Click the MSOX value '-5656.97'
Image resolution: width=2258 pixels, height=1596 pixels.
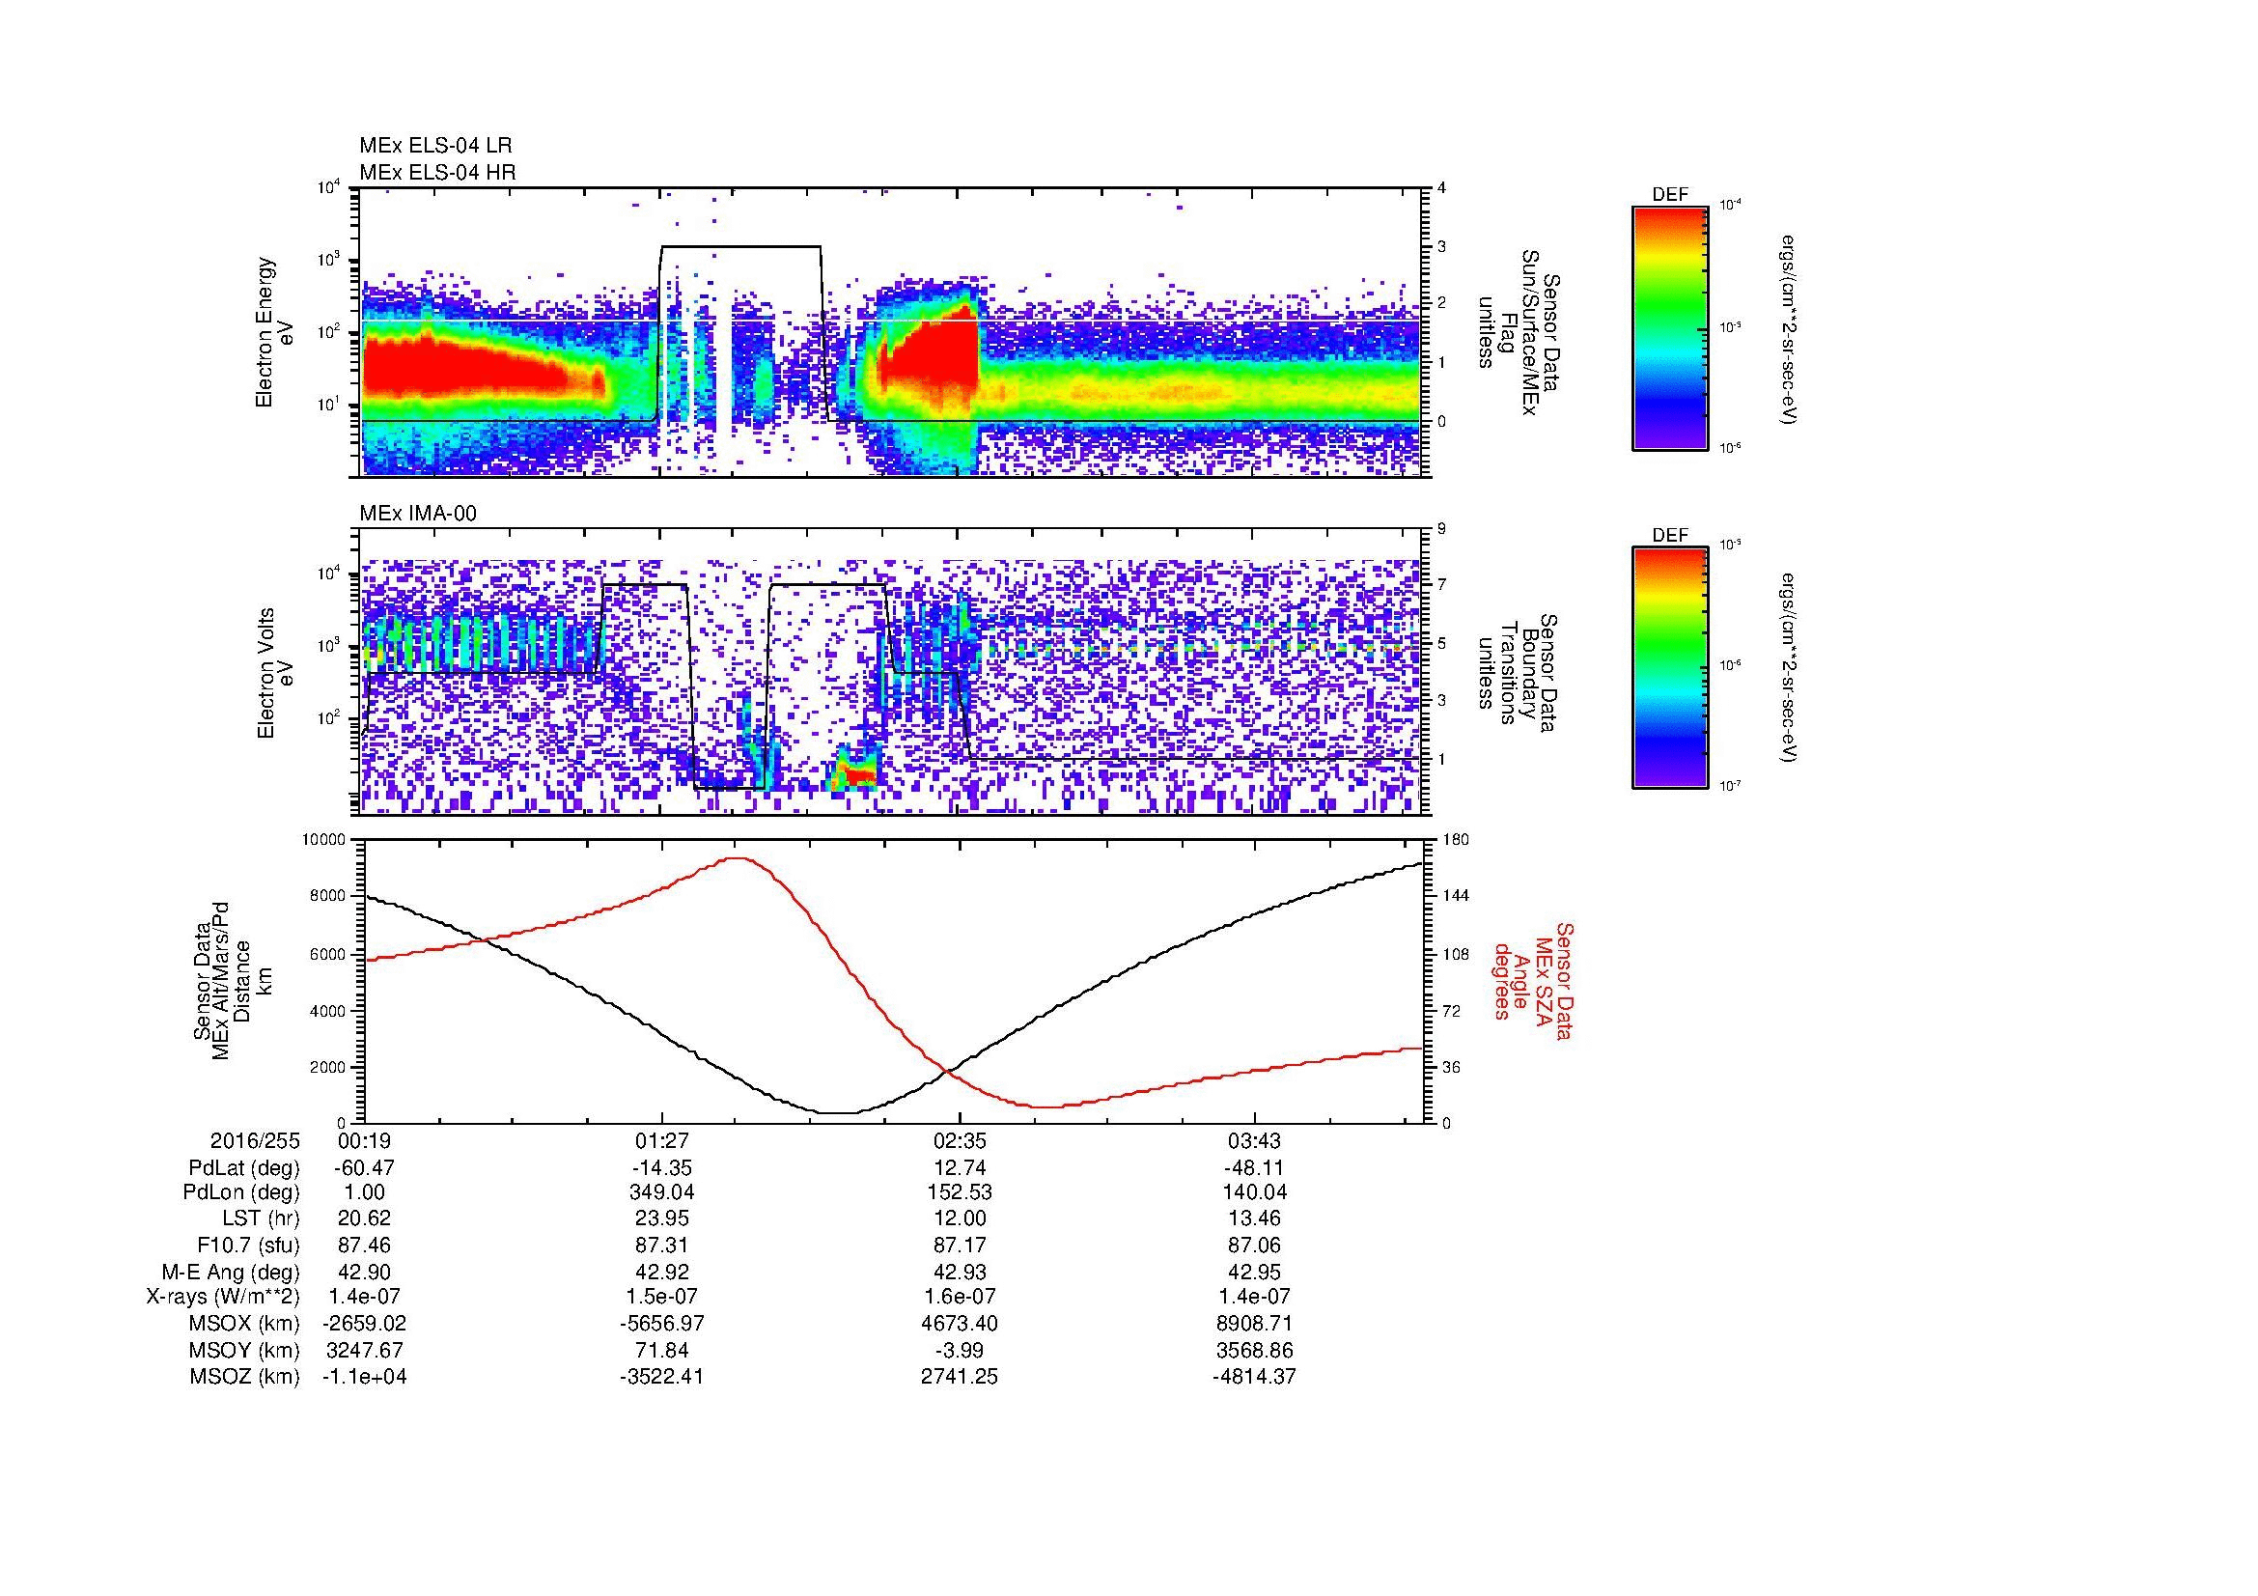(x=662, y=1324)
